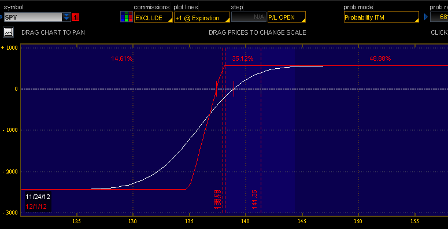The width and height of the screenshot is (448, 229).
Task: Click the DRAG PRICES TO CHANGE SCALE text
Action: coord(257,32)
